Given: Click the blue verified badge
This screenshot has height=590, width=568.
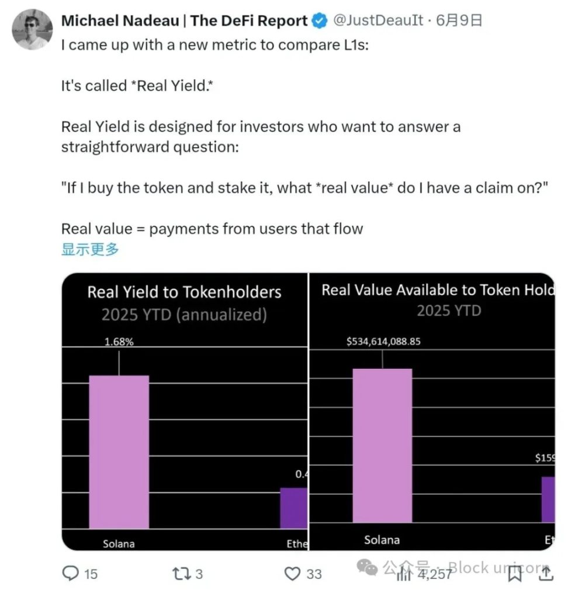Looking at the screenshot, I should pos(320,22).
